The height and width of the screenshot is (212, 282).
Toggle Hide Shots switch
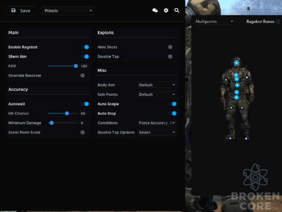[x=172, y=47]
